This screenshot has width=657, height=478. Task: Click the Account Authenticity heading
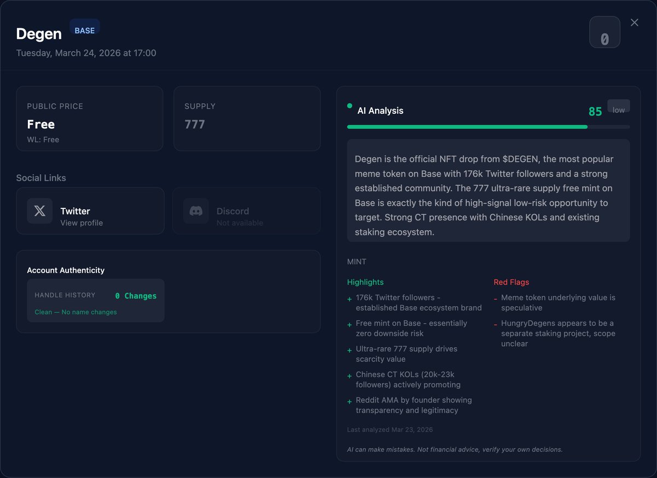coord(66,270)
